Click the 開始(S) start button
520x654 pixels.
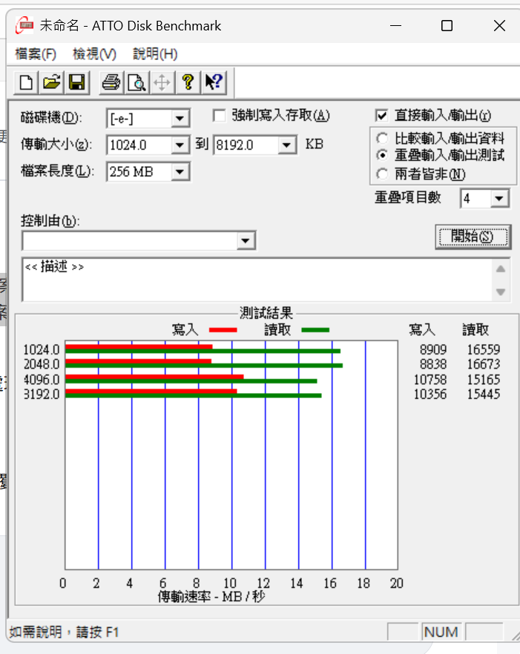[473, 237]
